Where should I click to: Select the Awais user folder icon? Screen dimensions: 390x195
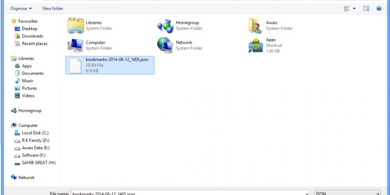255,25
